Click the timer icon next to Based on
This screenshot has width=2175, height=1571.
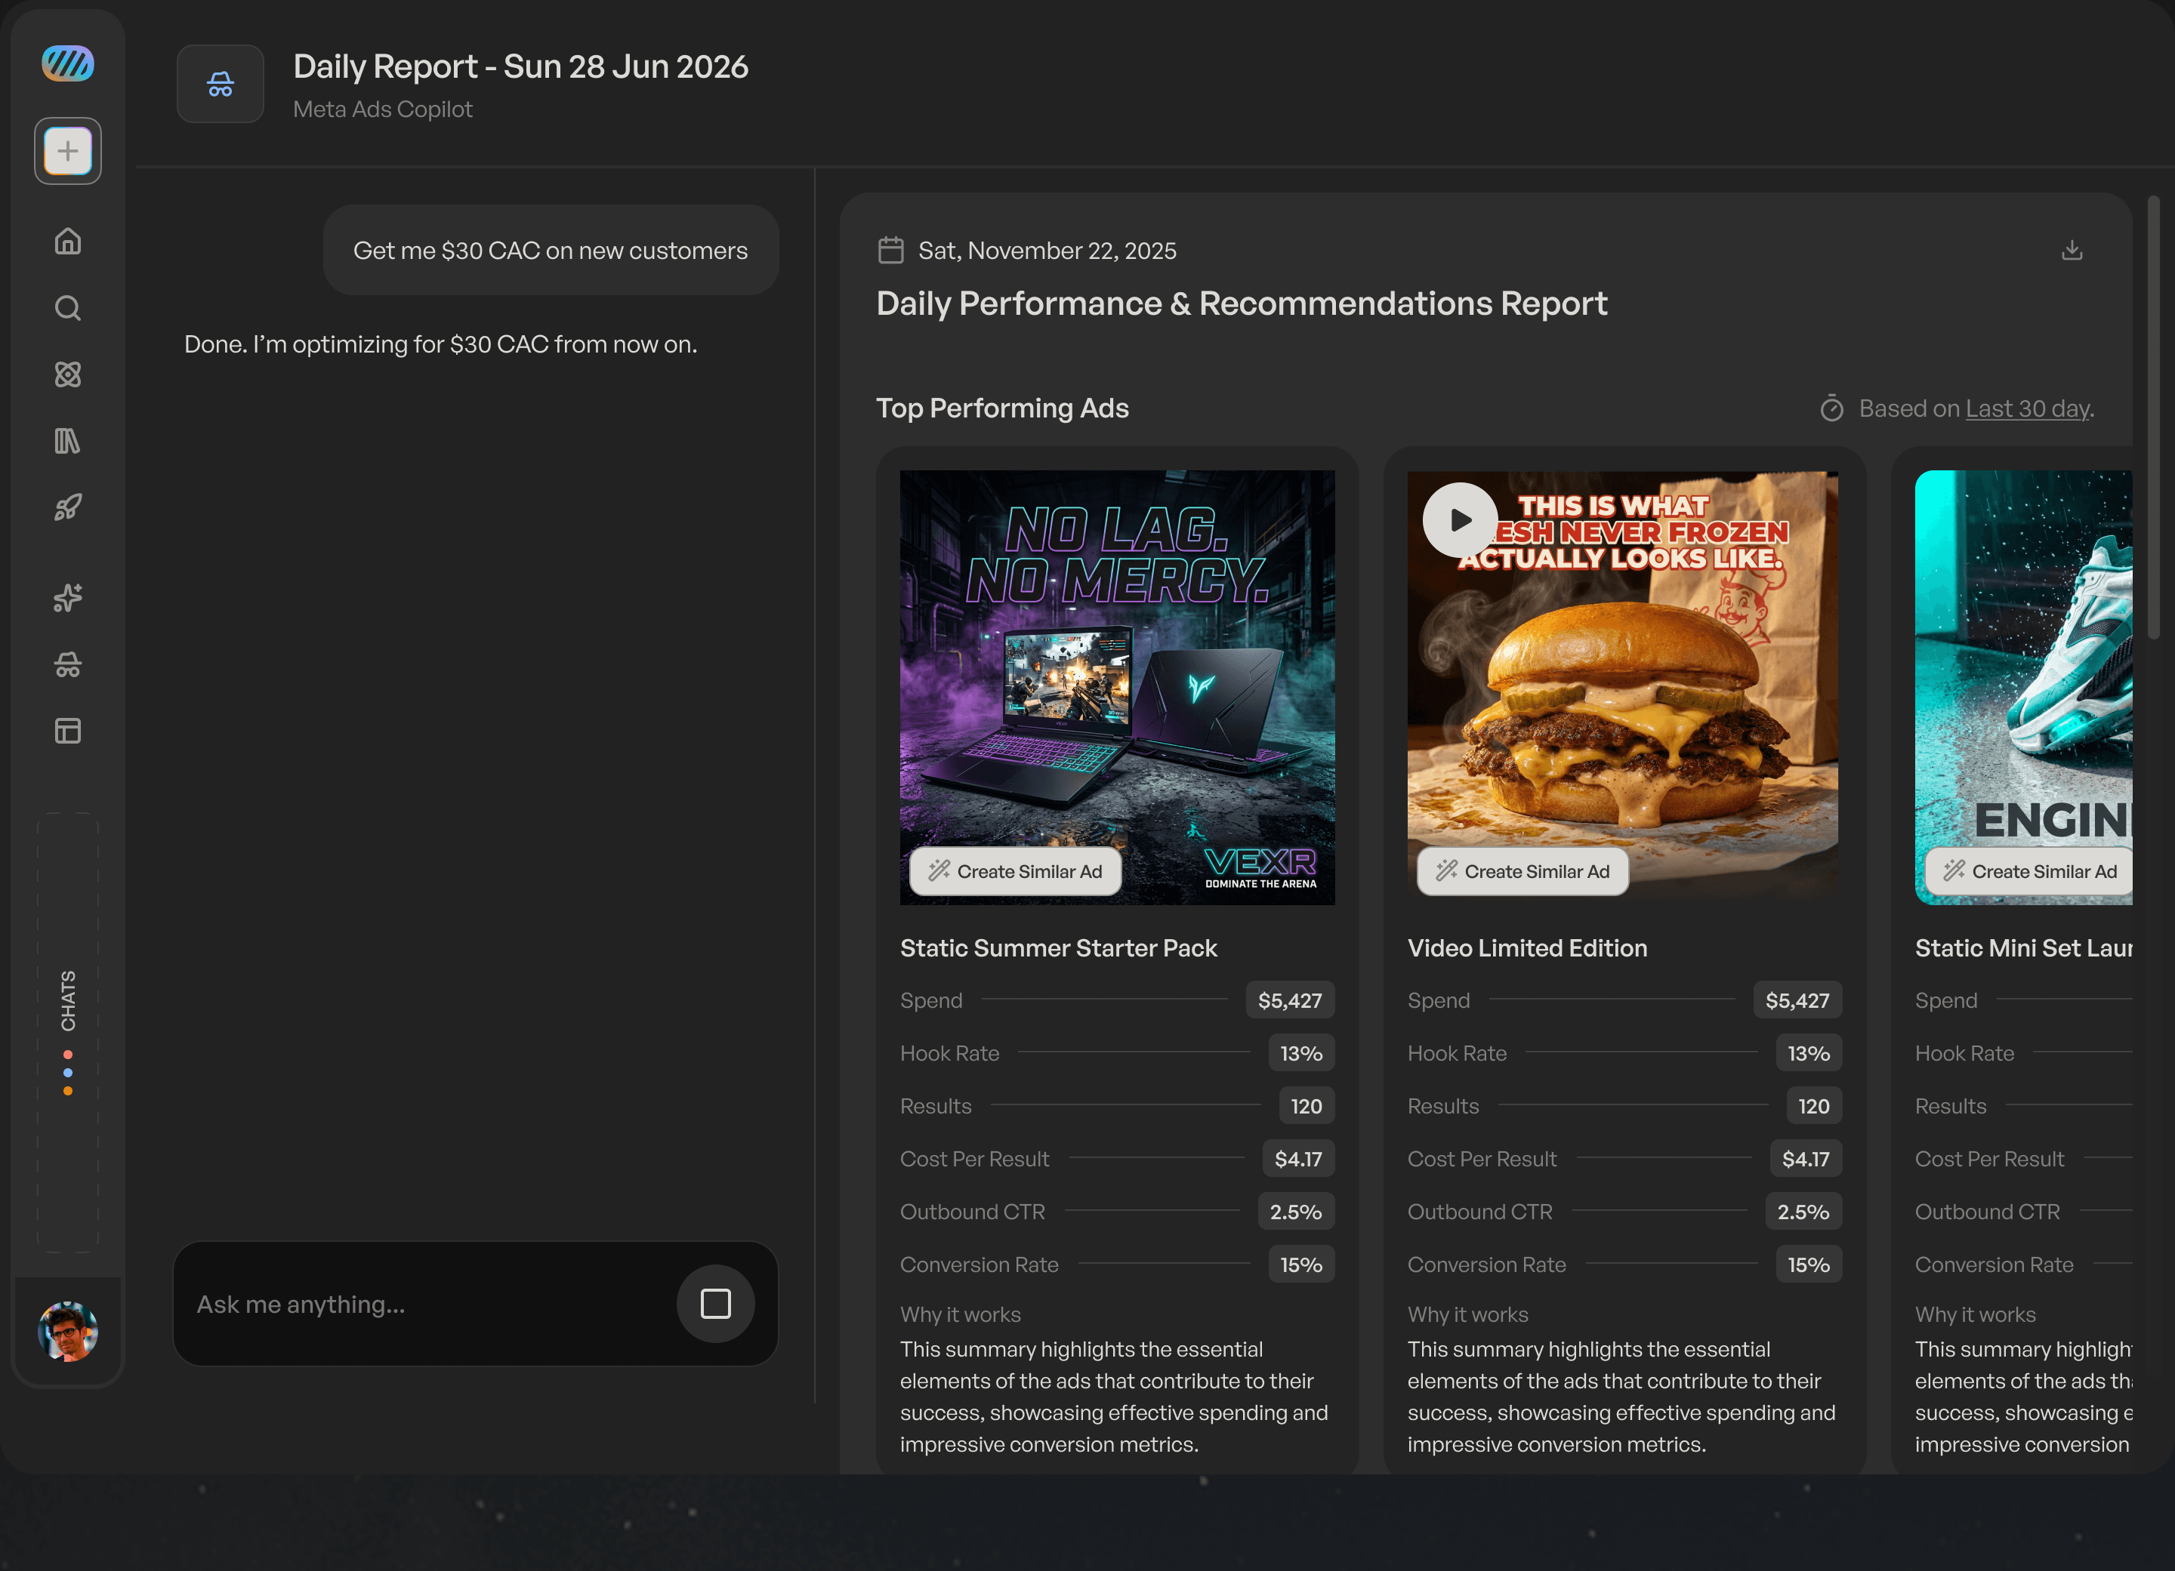click(x=1831, y=408)
